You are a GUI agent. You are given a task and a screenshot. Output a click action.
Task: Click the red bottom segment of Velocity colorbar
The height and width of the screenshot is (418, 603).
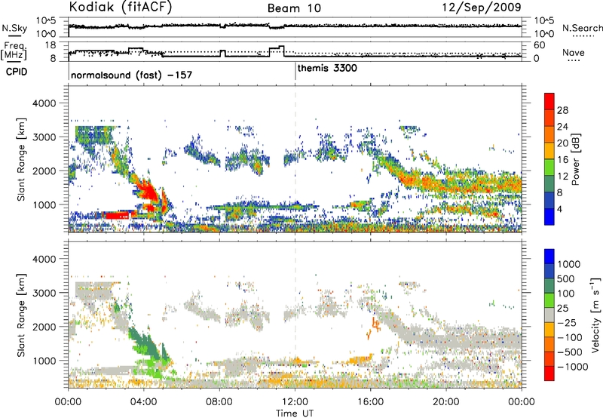point(549,373)
